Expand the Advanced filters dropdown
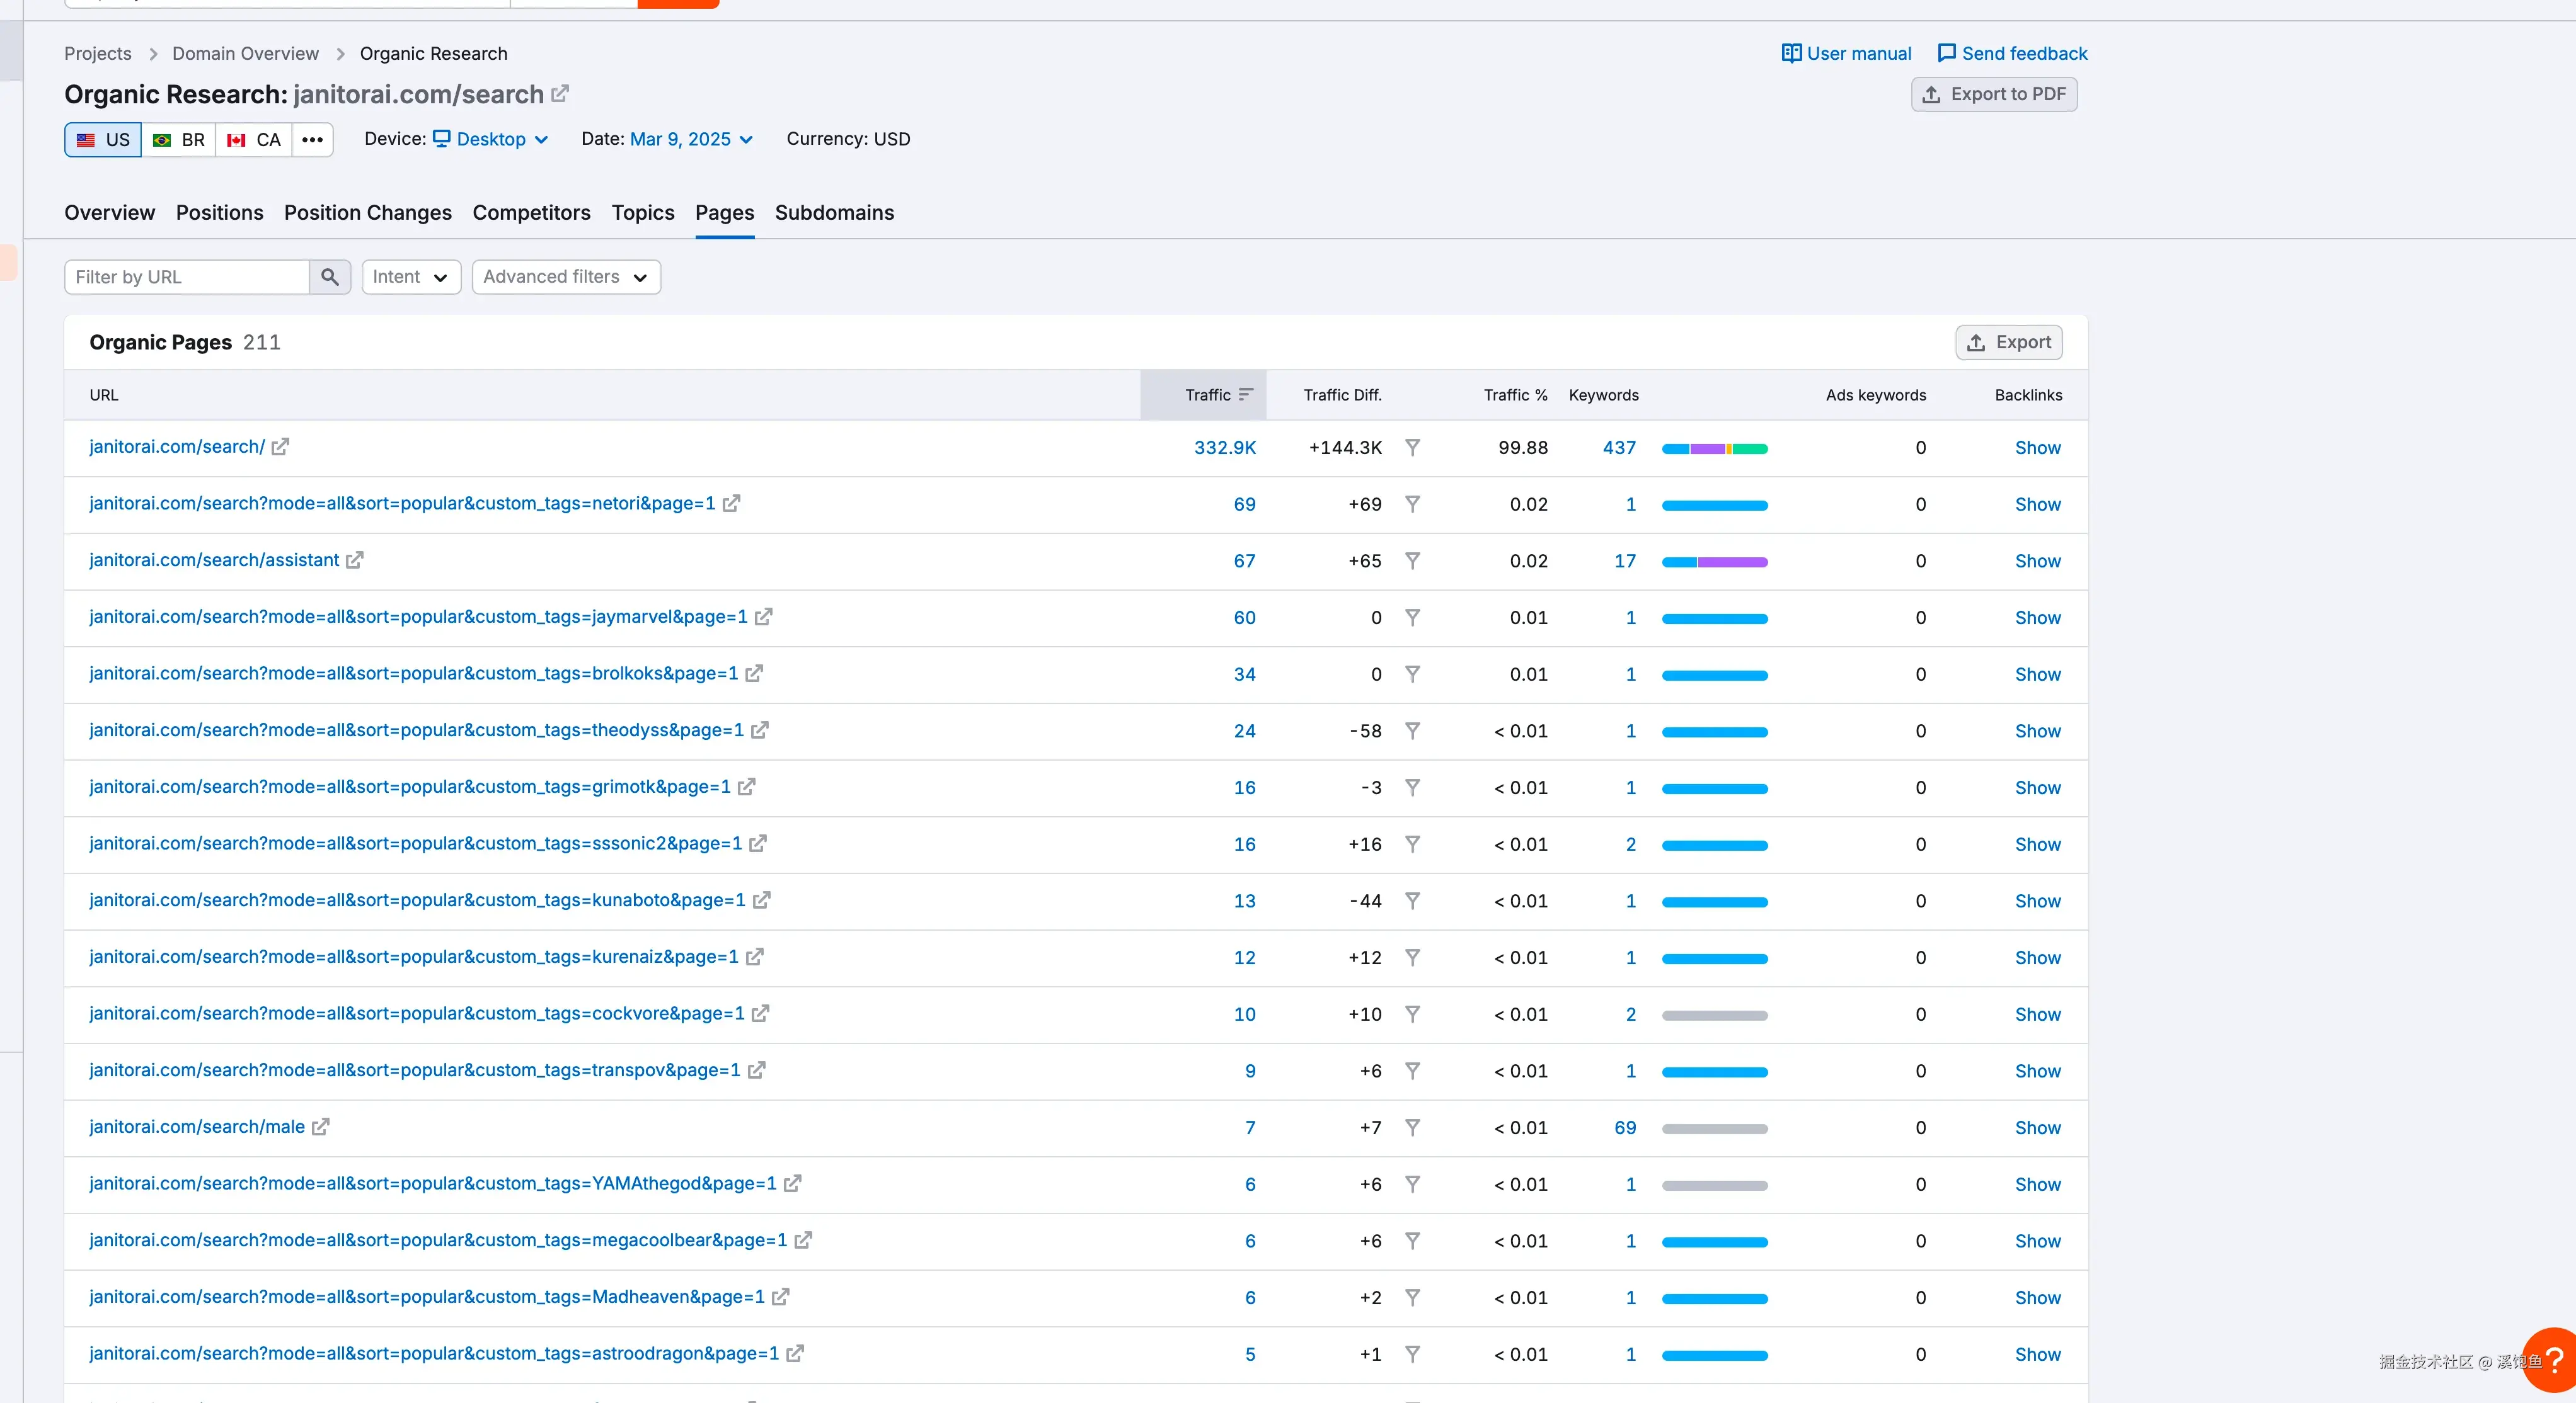2576x1403 pixels. pos(566,277)
